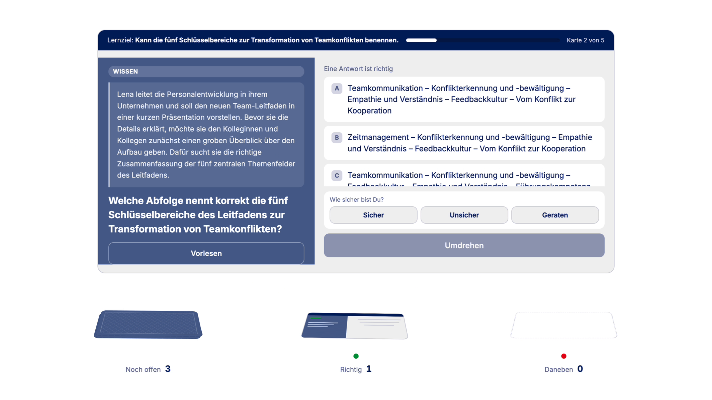
Task: Click the 'Daneben 0' counter
Action: click(x=564, y=369)
